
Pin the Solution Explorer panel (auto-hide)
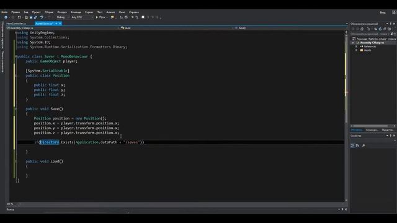click(391, 24)
